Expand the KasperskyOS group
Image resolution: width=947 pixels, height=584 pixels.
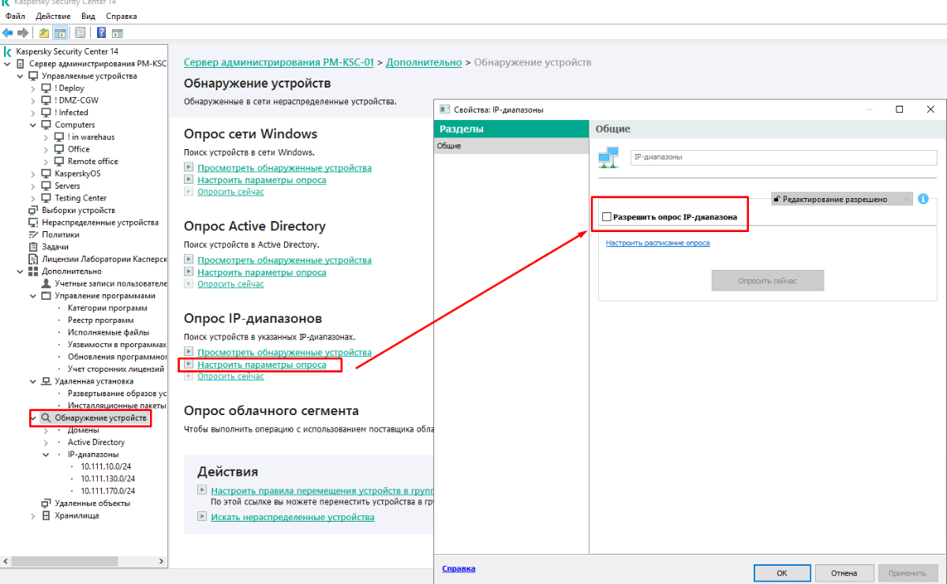32,174
